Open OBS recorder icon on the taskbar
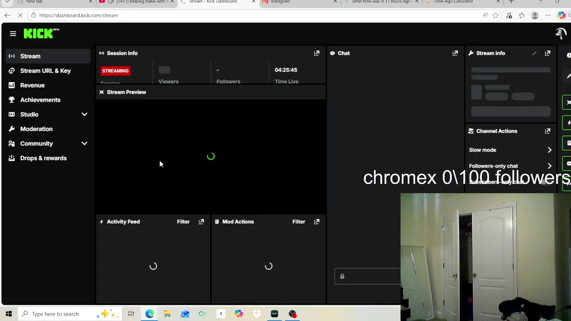Screen dimensions: 571x321 click(292, 314)
